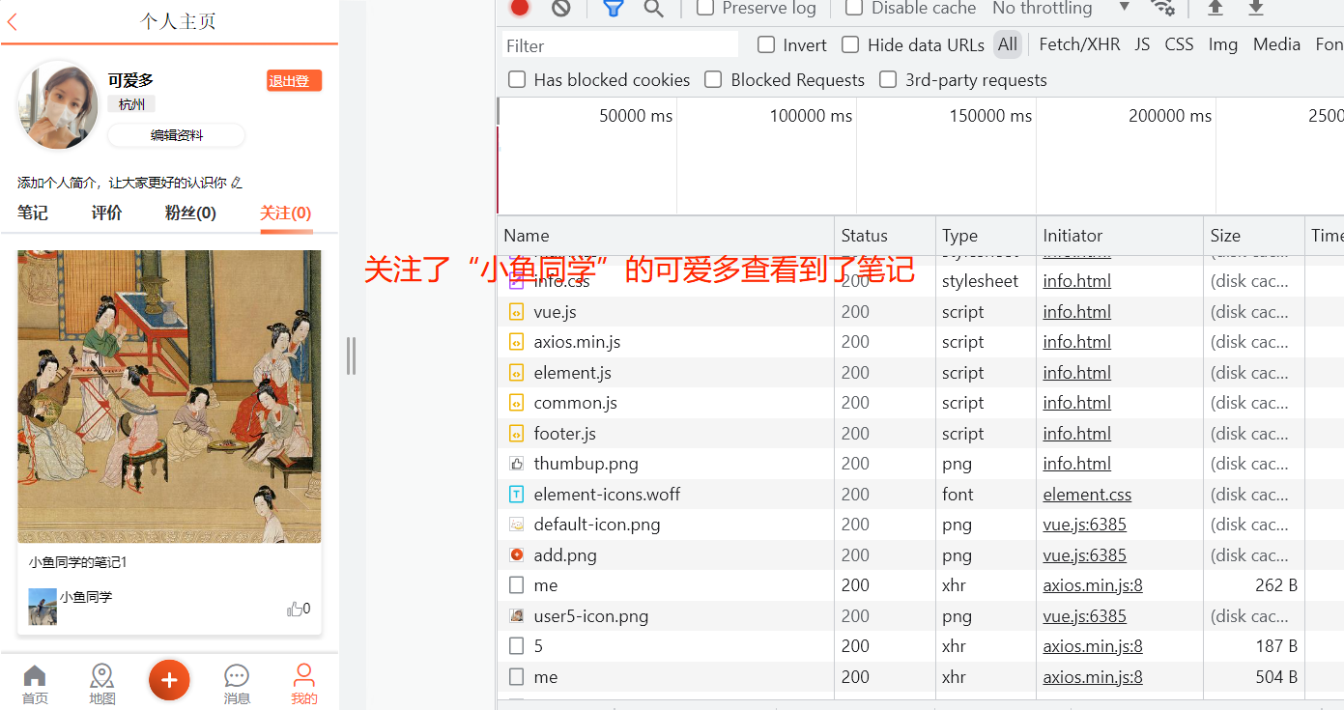This screenshot has height=710, width=1344.
Task: Switch to the 评价 tab
Action: (x=106, y=213)
